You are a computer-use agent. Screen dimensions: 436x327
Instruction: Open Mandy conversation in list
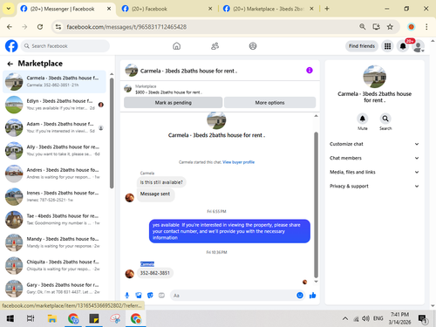[54, 242]
